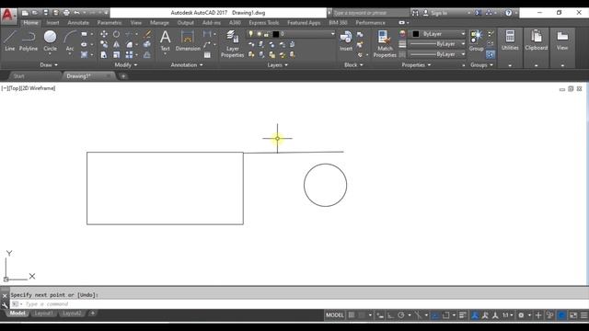This screenshot has width=589, height=331.
Task: Click the Insert block icon
Action: click(346, 40)
